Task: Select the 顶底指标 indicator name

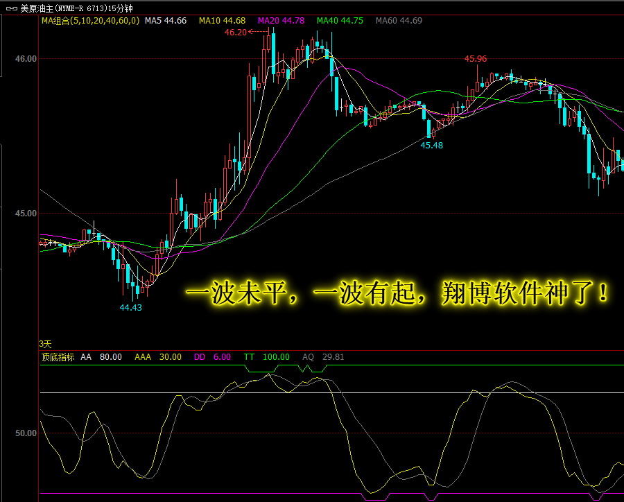Action: [x=58, y=357]
